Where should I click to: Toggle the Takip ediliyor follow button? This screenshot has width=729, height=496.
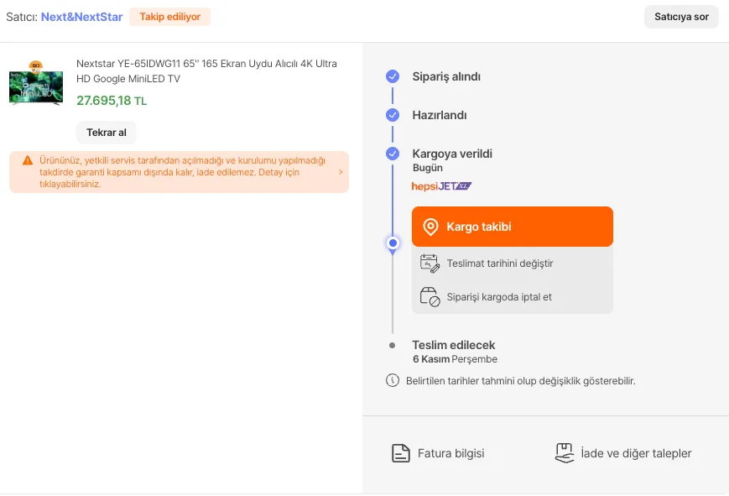(x=169, y=17)
